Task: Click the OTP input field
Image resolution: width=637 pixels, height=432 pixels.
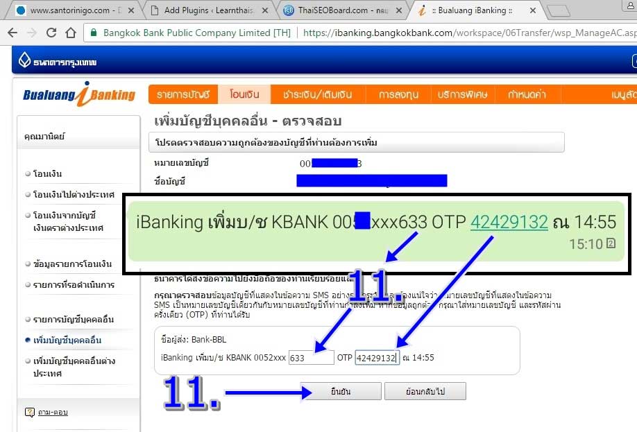Action: pyautogui.click(x=377, y=358)
